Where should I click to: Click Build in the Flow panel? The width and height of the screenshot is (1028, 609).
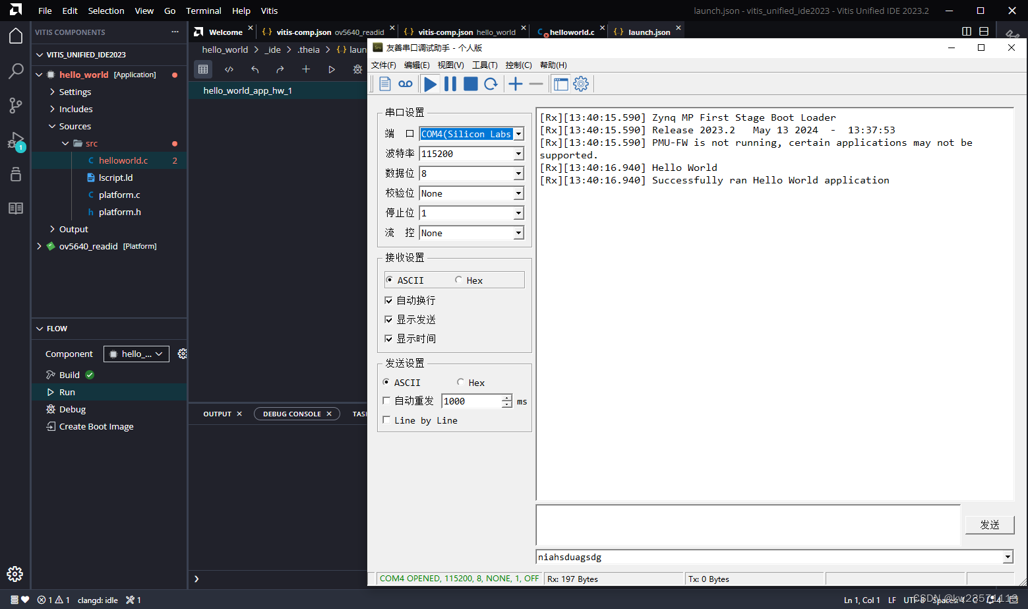69,375
